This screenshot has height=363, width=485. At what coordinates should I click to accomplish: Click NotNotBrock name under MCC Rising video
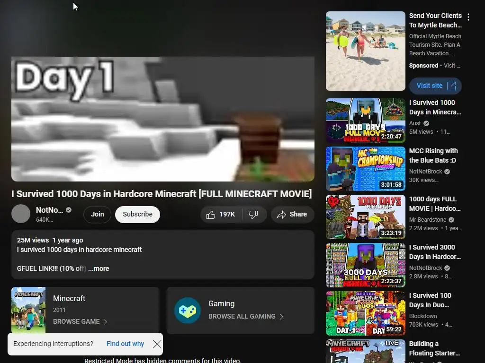426,171
